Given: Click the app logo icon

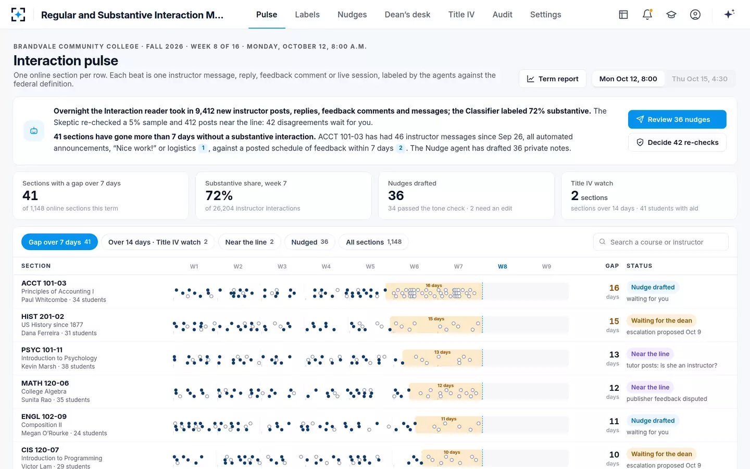Looking at the screenshot, I should pyautogui.click(x=18, y=15).
